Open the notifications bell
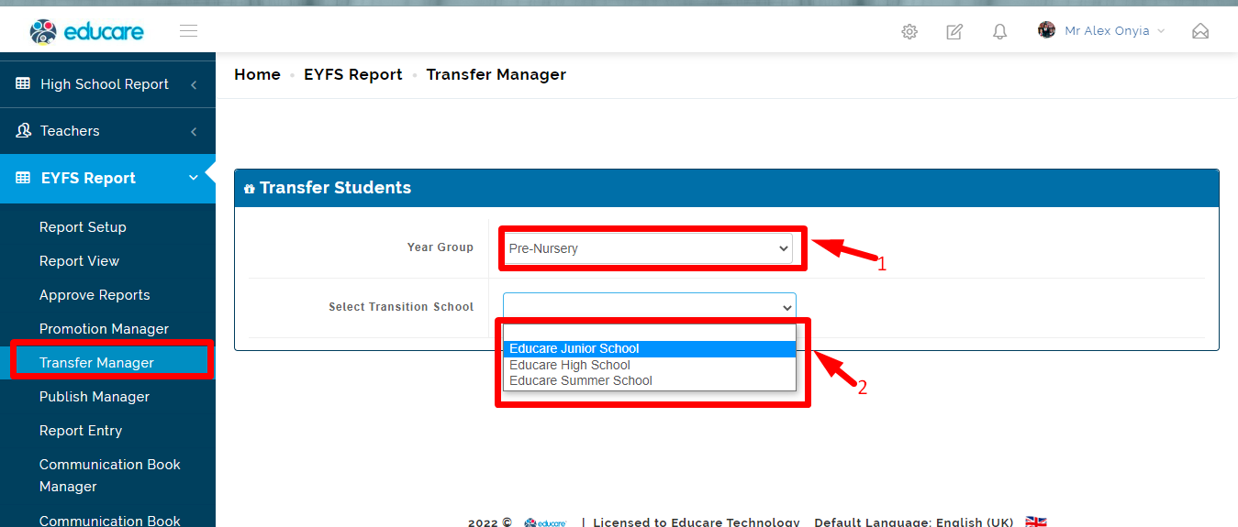Image resolution: width=1238 pixels, height=527 pixels. (1000, 32)
